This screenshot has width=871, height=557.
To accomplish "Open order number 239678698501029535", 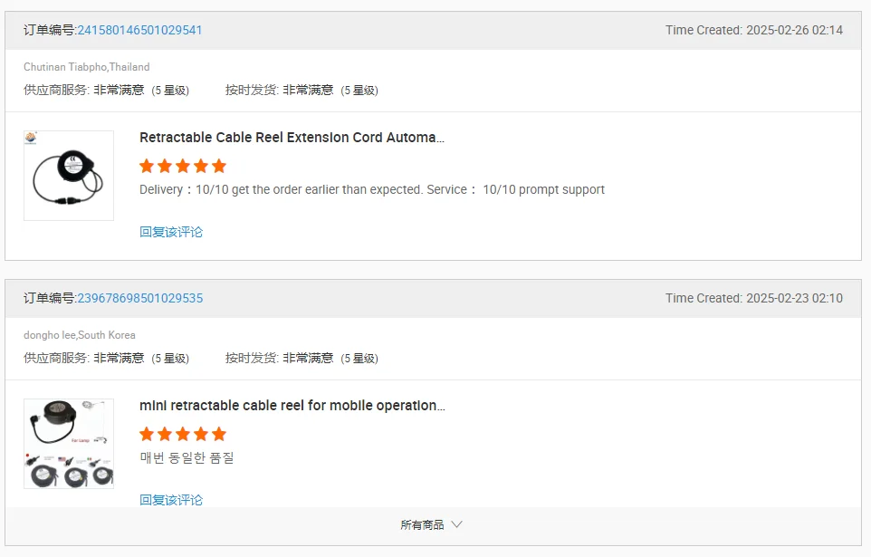I will [x=140, y=298].
